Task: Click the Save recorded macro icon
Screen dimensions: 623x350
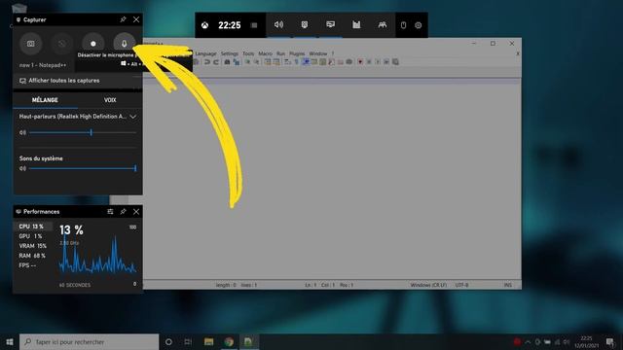Action: [396, 62]
